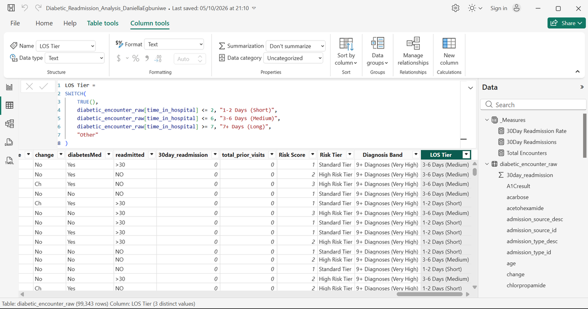Click the user account avatar icon
This screenshot has height=309, width=588.
point(517,8)
